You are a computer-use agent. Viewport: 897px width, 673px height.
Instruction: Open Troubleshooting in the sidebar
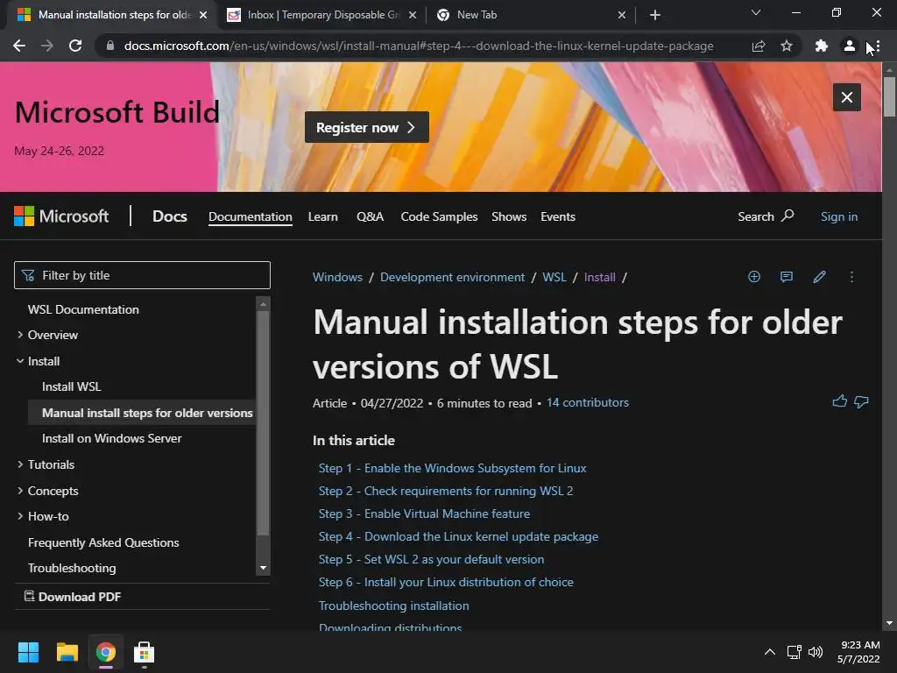pos(72,568)
